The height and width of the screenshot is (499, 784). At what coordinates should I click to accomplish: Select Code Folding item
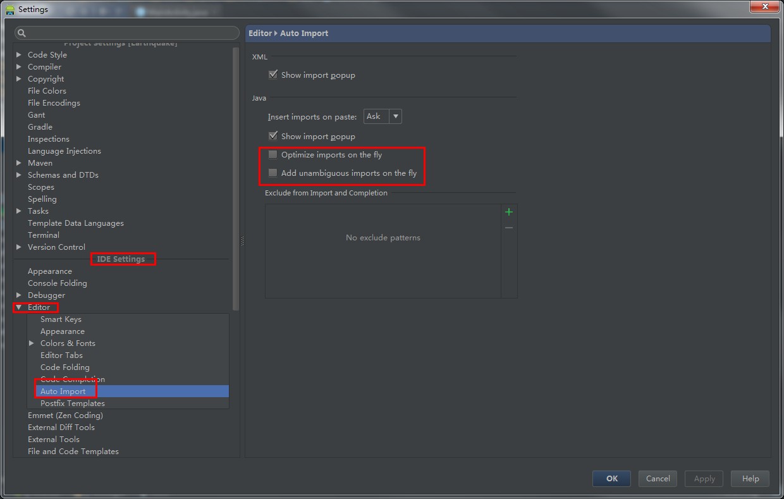tap(65, 367)
